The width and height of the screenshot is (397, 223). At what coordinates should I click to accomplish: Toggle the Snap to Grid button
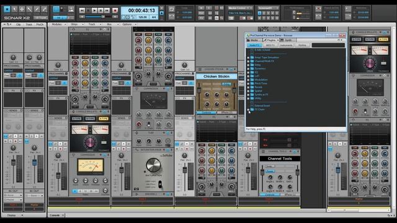[x=56, y=10]
